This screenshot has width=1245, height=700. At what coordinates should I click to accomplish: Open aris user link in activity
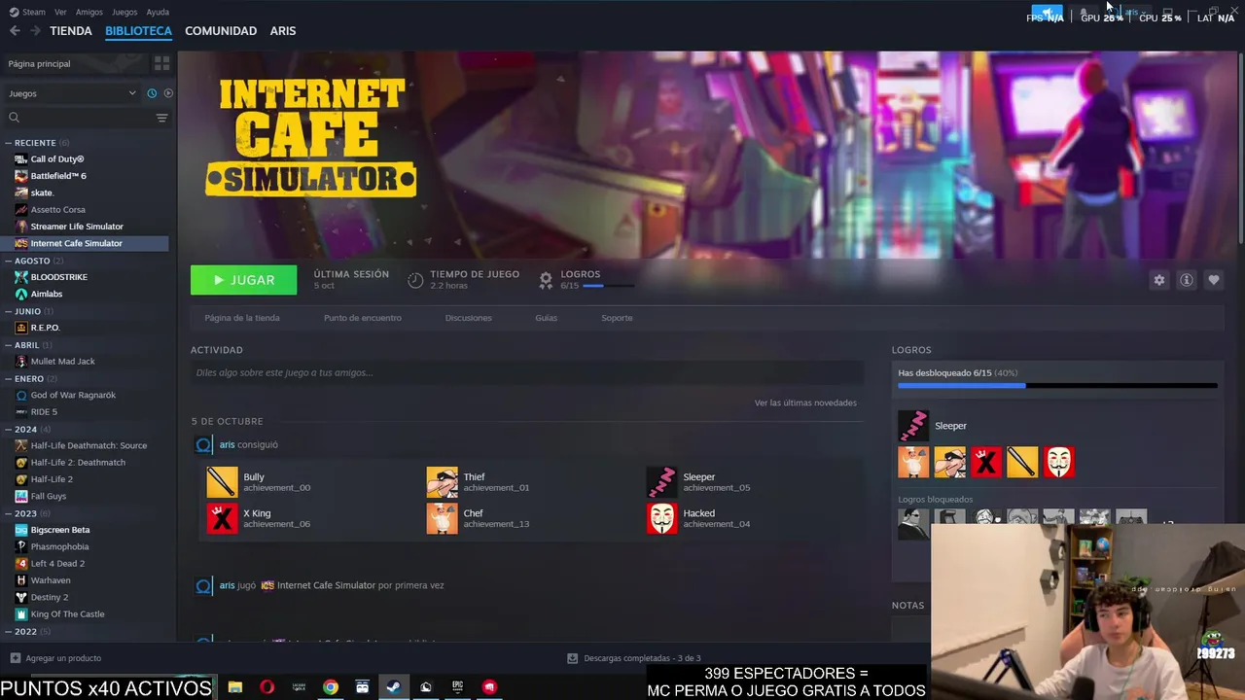[x=227, y=444]
